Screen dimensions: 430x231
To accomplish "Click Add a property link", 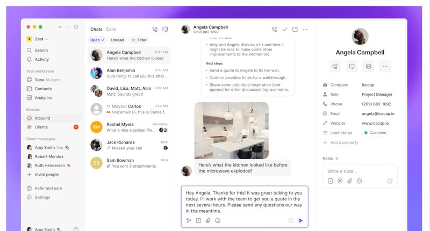I will pos(344,142).
